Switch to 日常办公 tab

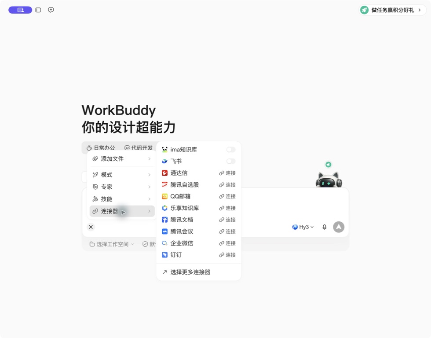pyautogui.click(x=101, y=148)
